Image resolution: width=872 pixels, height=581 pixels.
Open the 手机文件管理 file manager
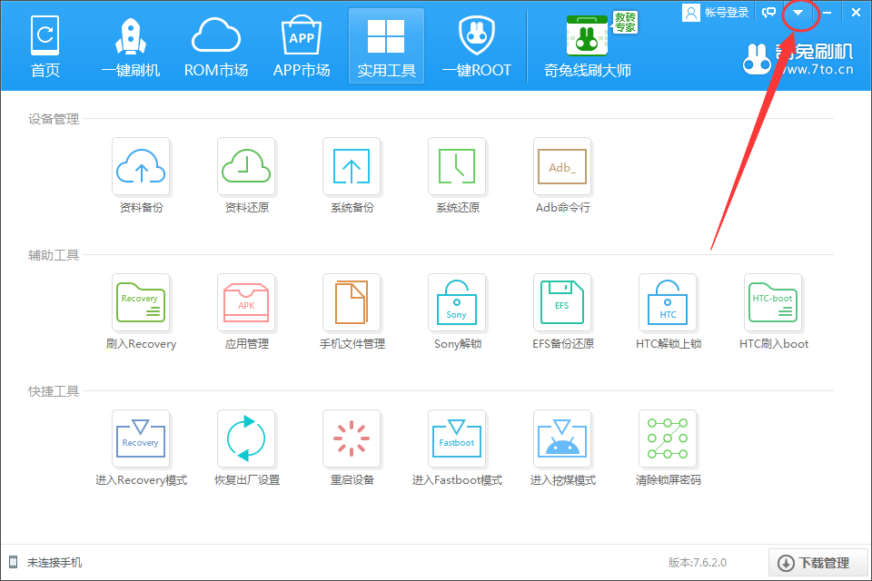352,302
